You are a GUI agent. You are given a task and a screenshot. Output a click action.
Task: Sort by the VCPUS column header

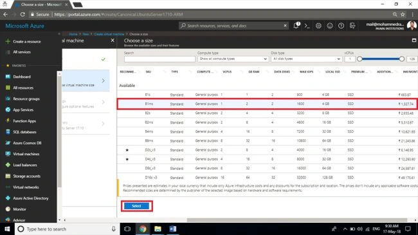(x=227, y=72)
